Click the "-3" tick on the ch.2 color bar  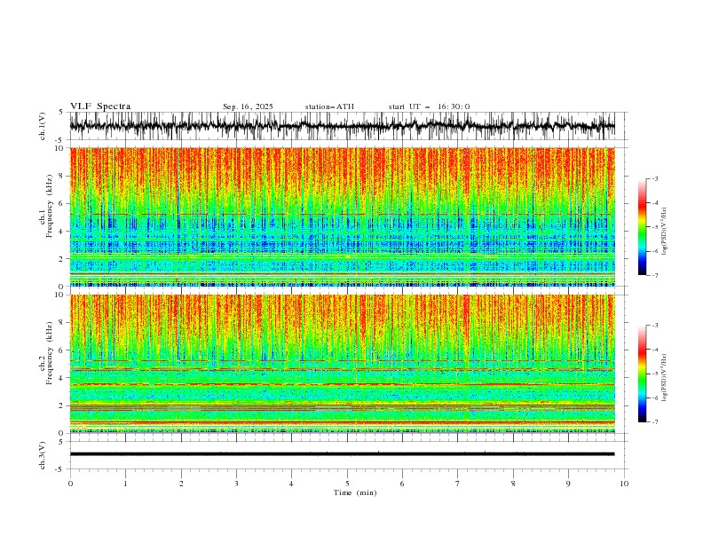coord(655,326)
